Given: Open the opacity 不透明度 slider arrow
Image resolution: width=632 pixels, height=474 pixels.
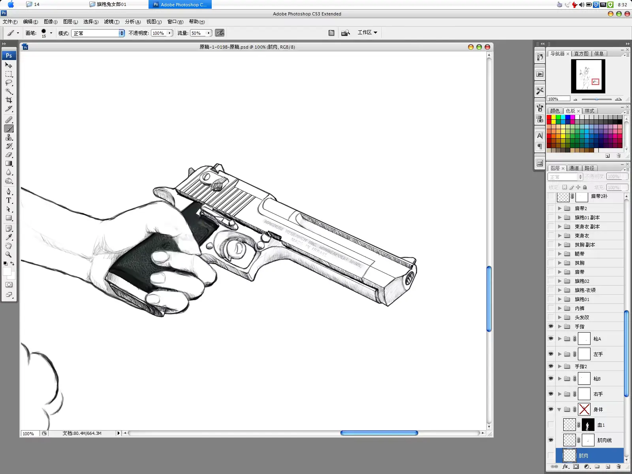Looking at the screenshot, I should pos(170,33).
